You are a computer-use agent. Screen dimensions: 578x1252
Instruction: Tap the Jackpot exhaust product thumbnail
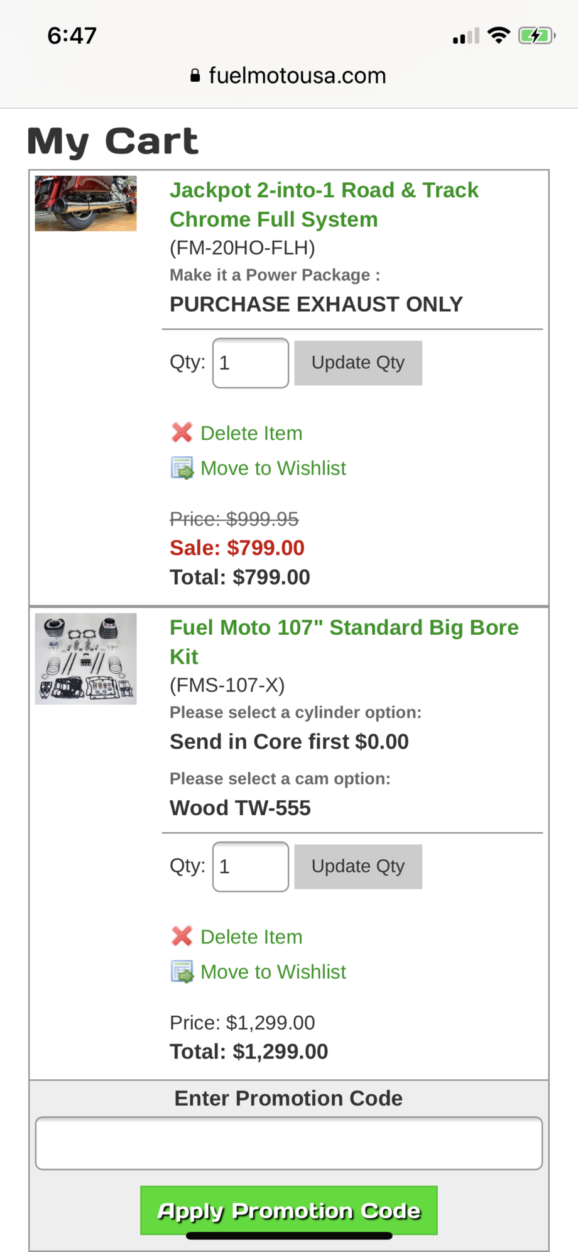pyautogui.click(x=86, y=204)
